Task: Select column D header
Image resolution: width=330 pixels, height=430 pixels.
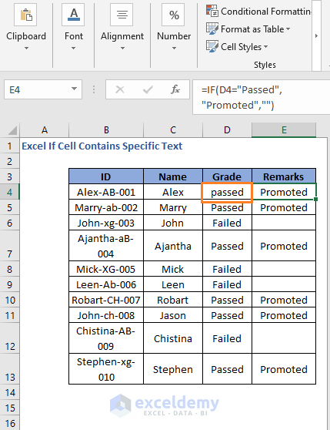Action: click(x=227, y=130)
